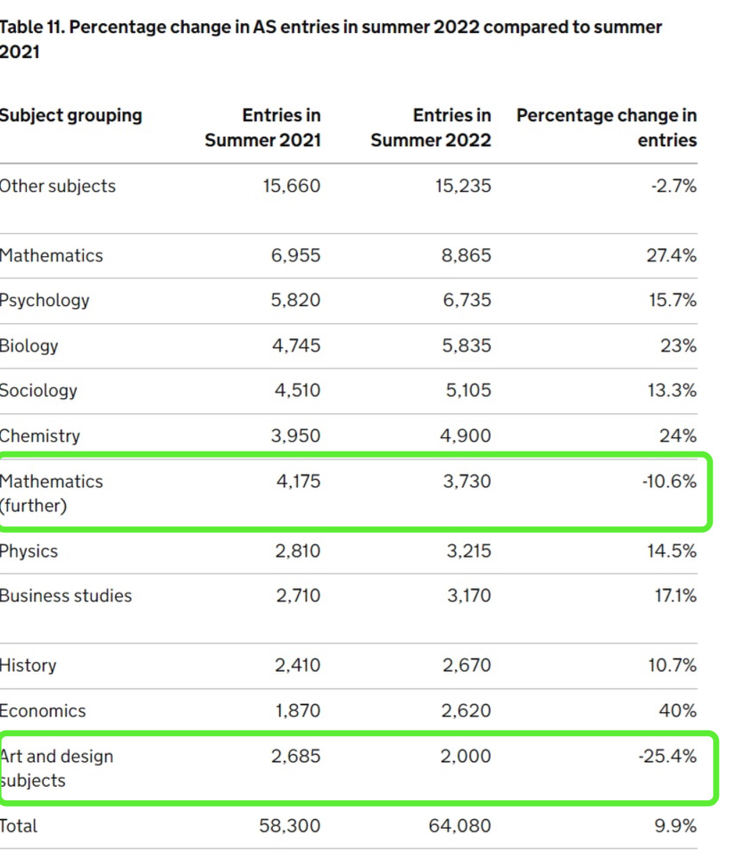Select the Psychology row label
736x853 pixels.
[45, 300]
